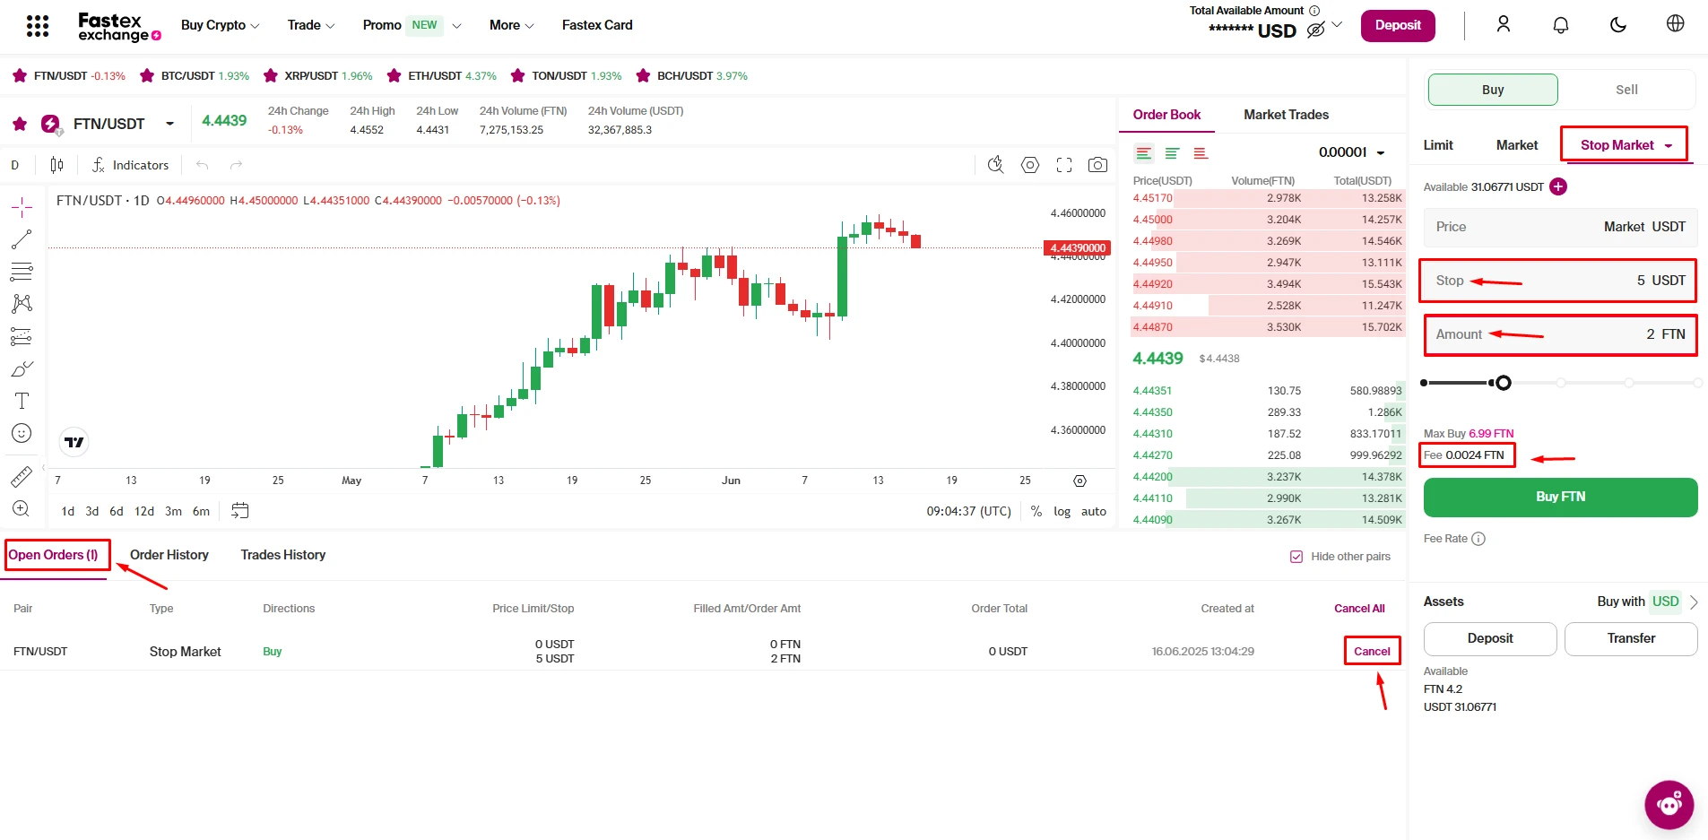Image resolution: width=1708 pixels, height=840 pixels.
Task: Expand the FTN/USDT pair selector dropdown
Action: tap(169, 124)
